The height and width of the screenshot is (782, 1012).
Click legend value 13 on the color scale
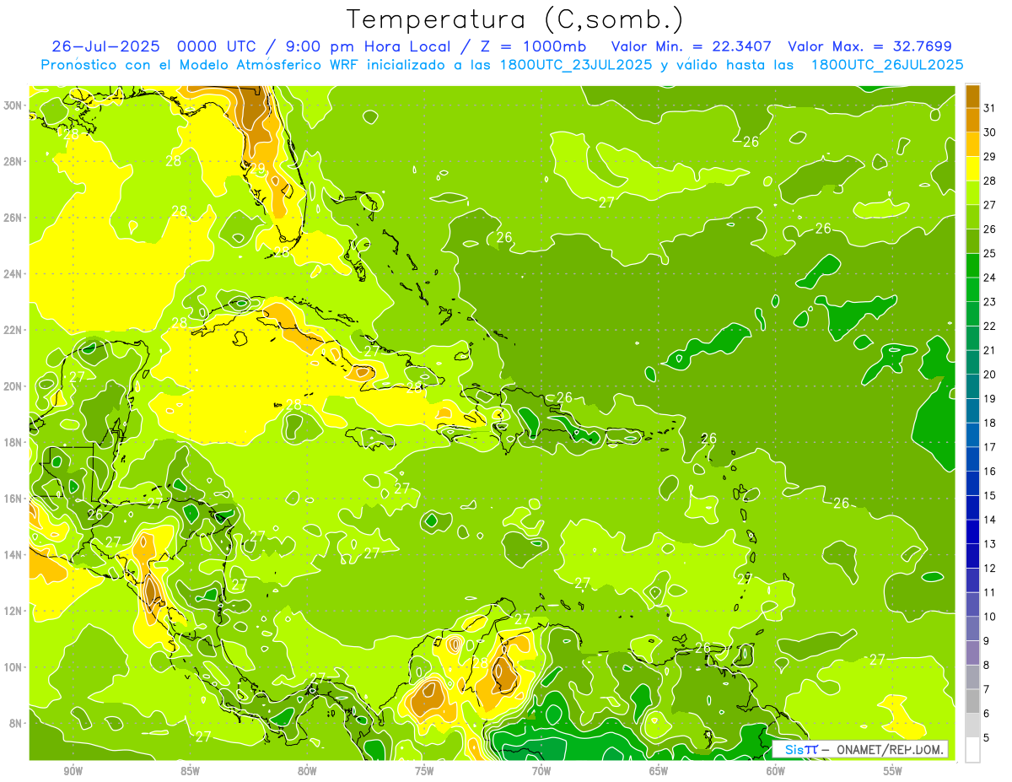(x=989, y=544)
